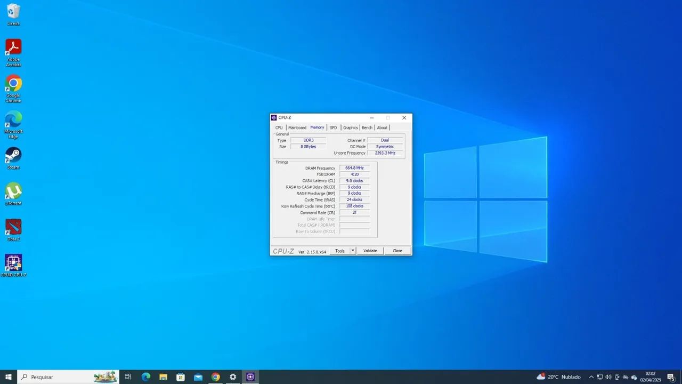Launch the Microsoft Edge desktop shortcut
The image size is (682, 384).
(x=13, y=124)
